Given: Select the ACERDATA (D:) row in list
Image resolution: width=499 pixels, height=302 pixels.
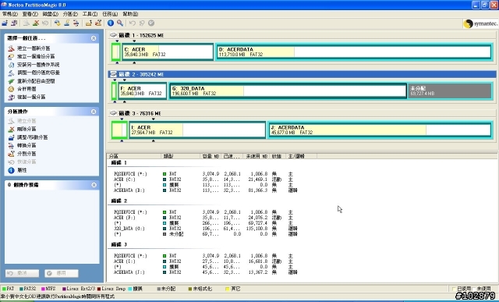Looking at the screenshot, I should click(206, 190).
